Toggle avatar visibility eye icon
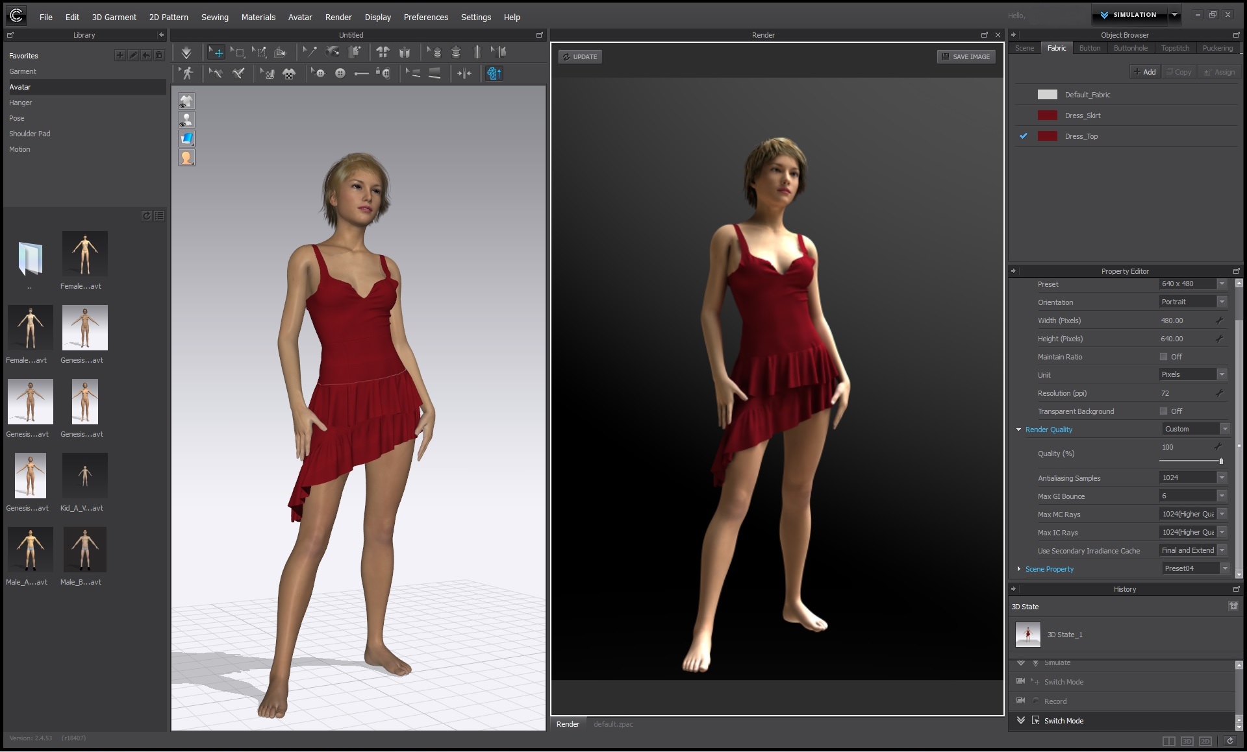The width and height of the screenshot is (1247, 752). pos(186,120)
